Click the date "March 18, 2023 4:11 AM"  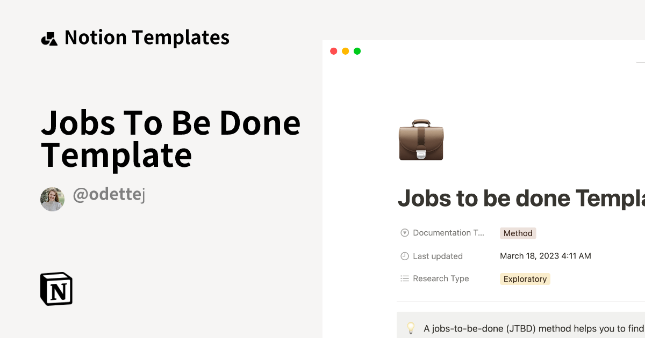click(x=545, y=256)
